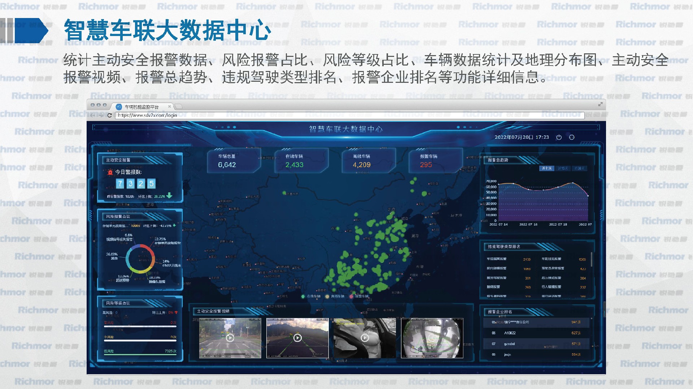Click the 报警总趋势 panel title
Screen dimensions: 693x389
point(498,160)
